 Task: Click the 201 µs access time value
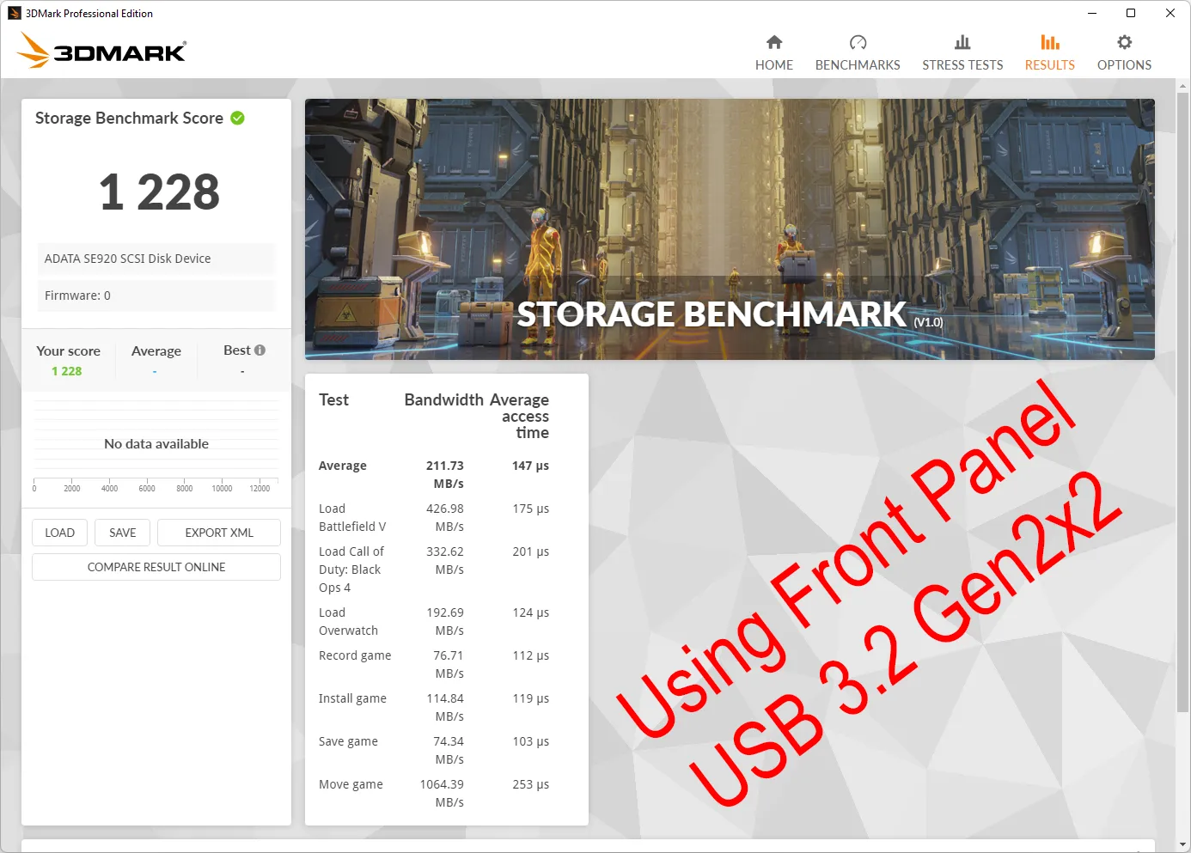tap(531, 551)
